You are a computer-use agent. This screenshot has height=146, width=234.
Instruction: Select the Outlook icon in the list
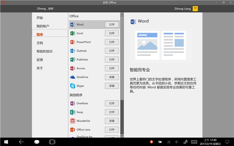point(73,51)
